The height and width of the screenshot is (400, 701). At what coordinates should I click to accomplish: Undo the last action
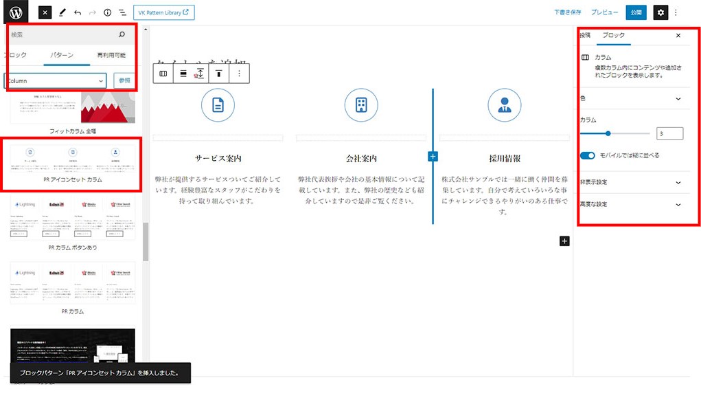point(78,12)
